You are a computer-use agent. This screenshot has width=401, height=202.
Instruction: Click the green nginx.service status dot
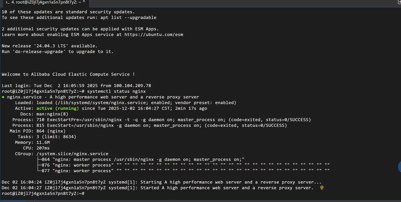[x=3, y=97]
